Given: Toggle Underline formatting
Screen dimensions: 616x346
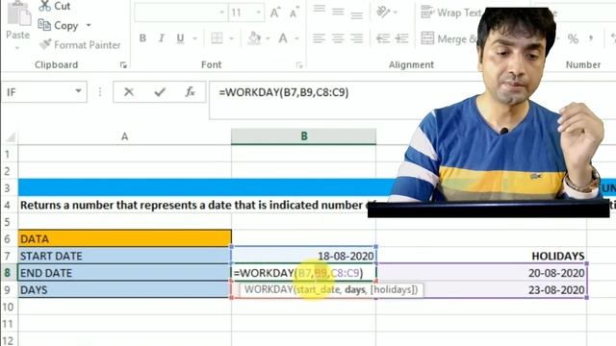Looking at the screenshot, I should (180, 38).
